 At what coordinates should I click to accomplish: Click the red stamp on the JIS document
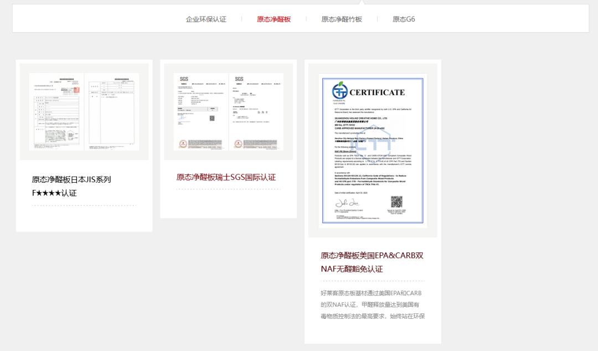click(76, 90)
